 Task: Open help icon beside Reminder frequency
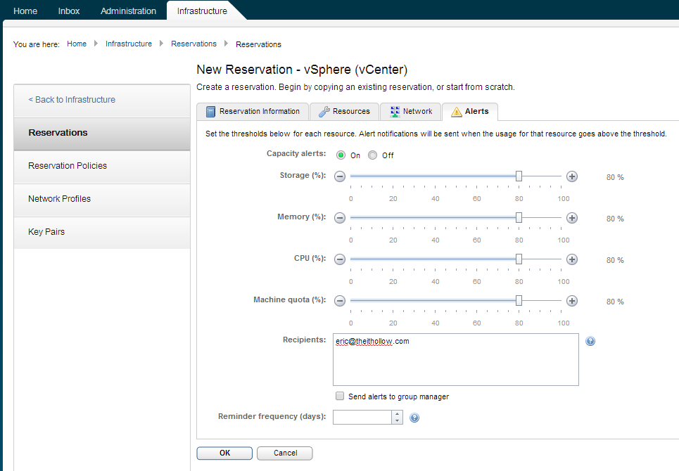point(414,418)
